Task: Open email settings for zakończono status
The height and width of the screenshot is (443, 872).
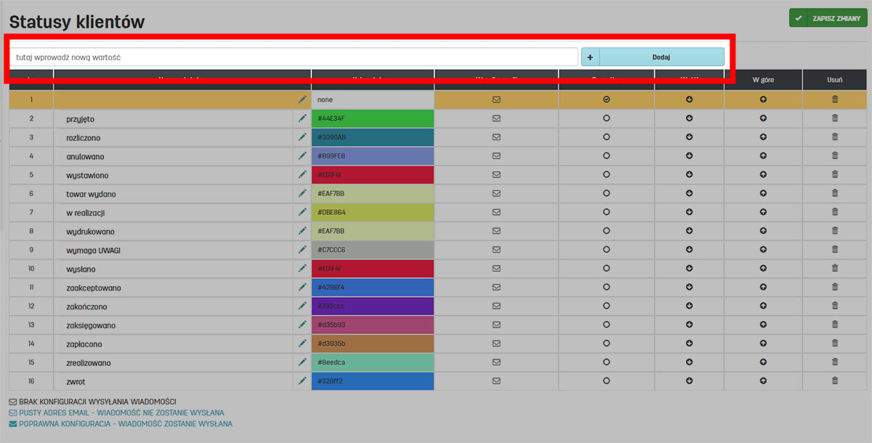Action: (x=496, y=306)
